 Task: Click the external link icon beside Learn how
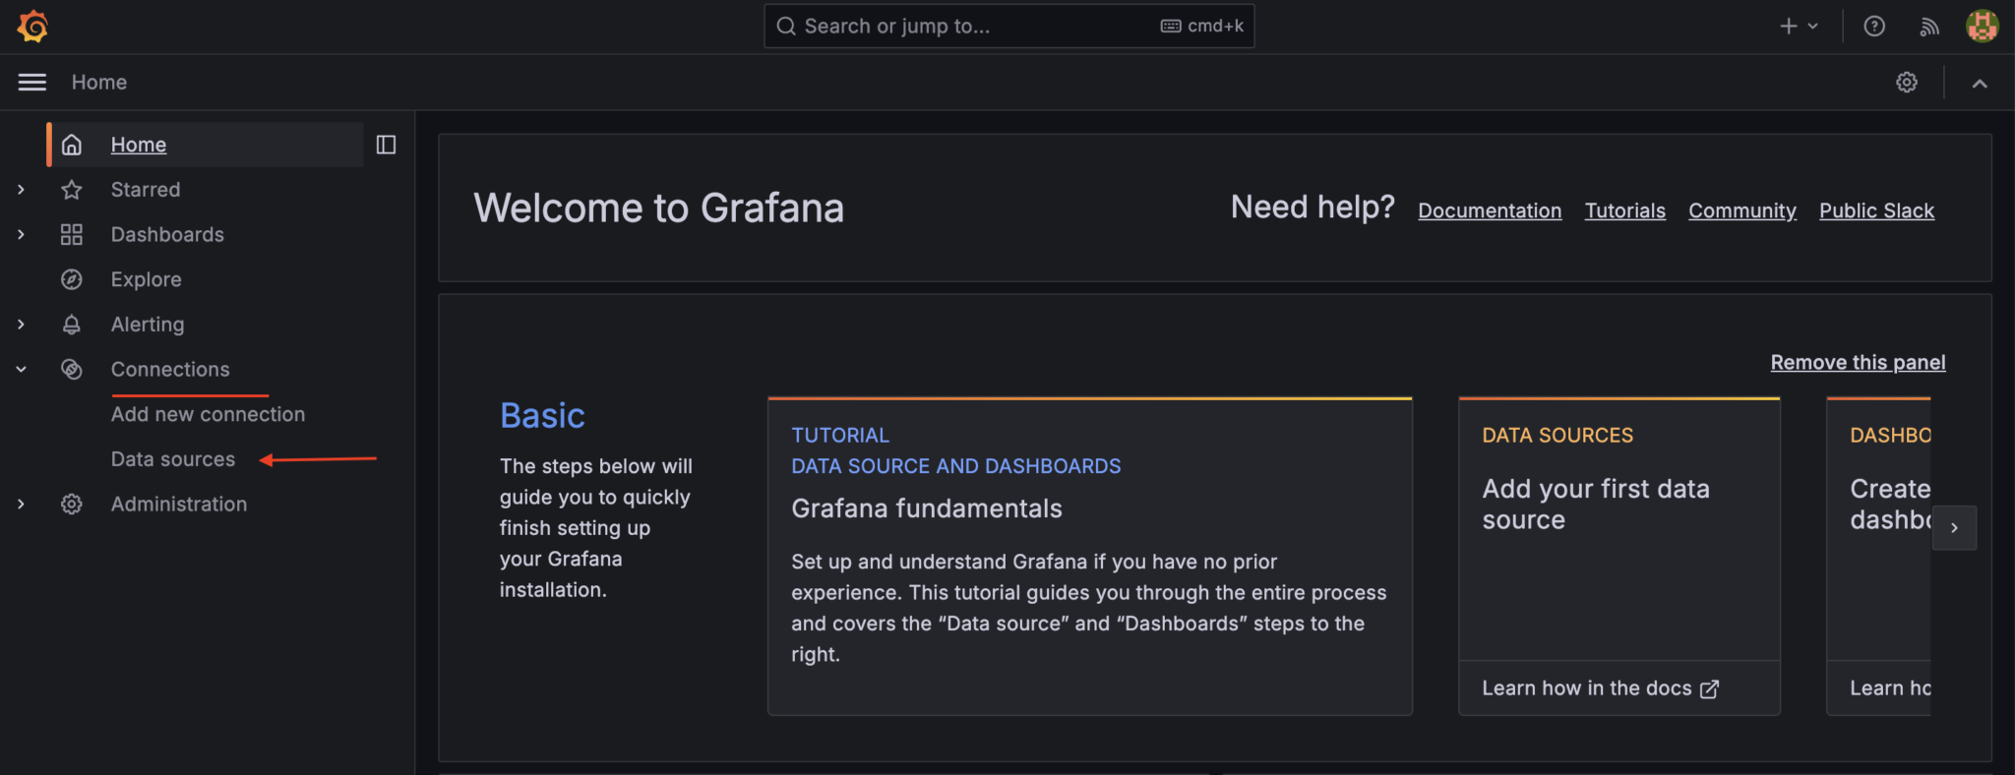pyautogui.click(x=1710, y=689)
